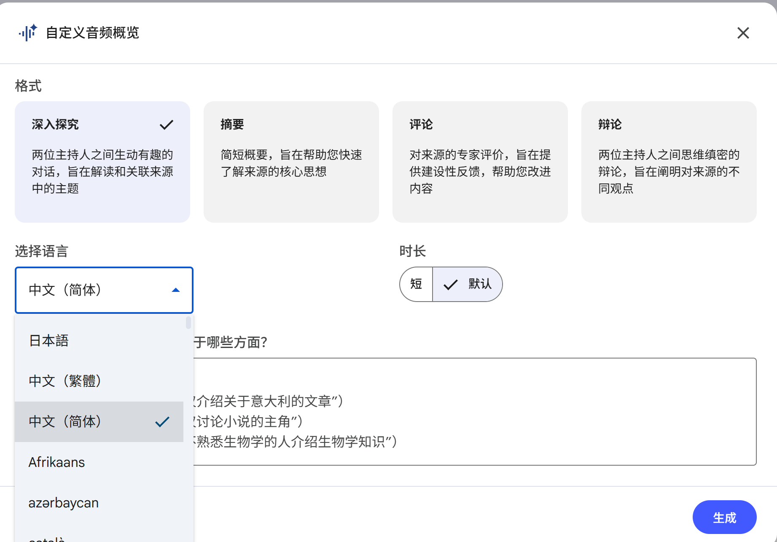Select the 摘要 format
Screen dimensions: 777x542
pos(291,162)
